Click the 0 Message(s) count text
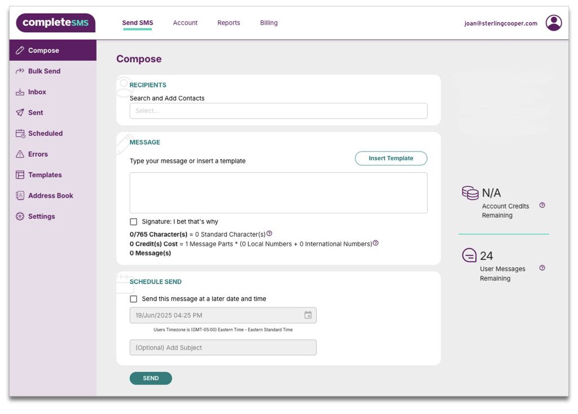The height and width of the screenshot is (414, 578). (x=150, y=253)
